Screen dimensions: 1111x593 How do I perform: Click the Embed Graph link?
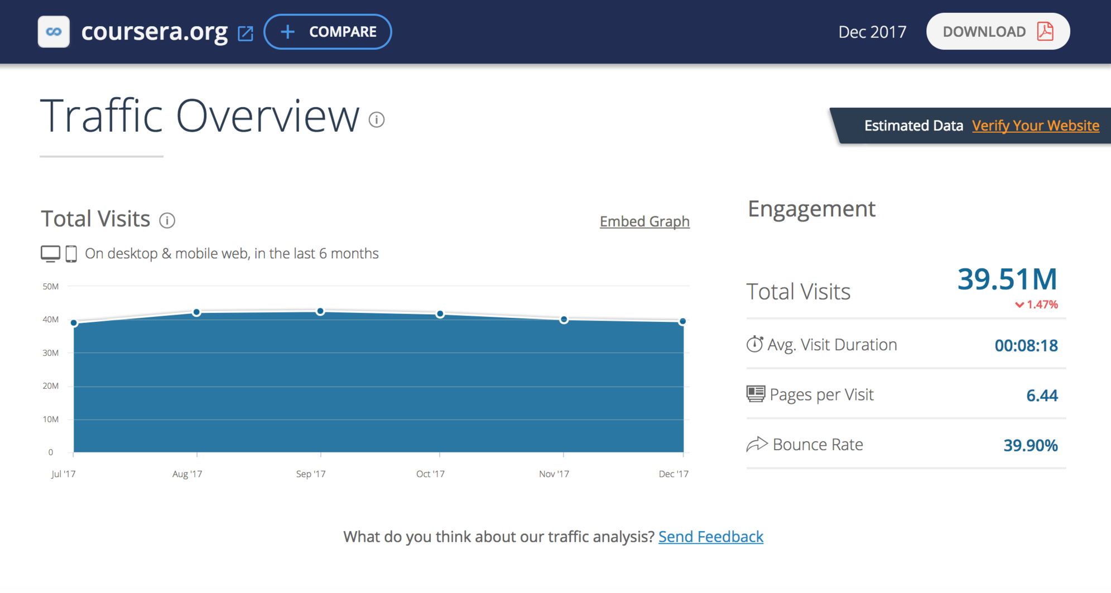(x=645, y=221)
